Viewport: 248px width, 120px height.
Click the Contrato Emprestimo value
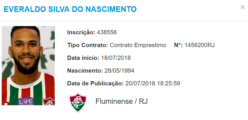pyautogui.click(x=138, y=45)
